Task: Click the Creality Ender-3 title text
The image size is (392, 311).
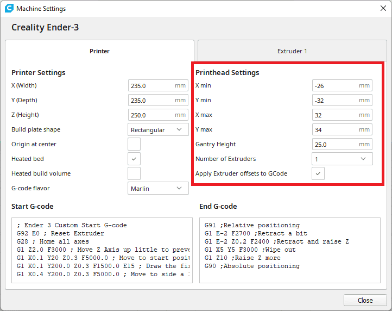Action: click(x=45, y=27)
